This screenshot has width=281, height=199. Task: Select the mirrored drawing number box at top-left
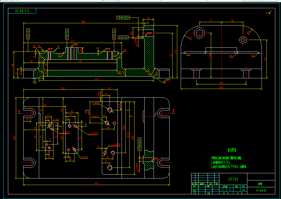[22, 11]
